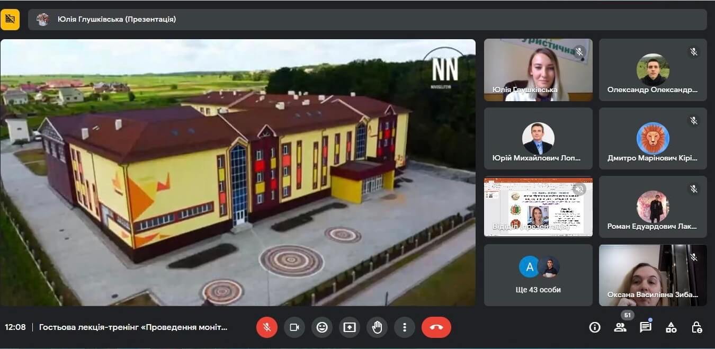715x349 pixels.
Task: Click the Дмитро Марінович lion avatar tile
Action: click(653, 139)
